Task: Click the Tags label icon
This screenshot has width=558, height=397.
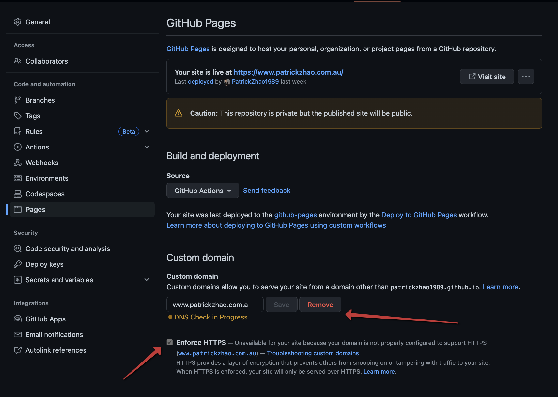Action: [18, 116]
